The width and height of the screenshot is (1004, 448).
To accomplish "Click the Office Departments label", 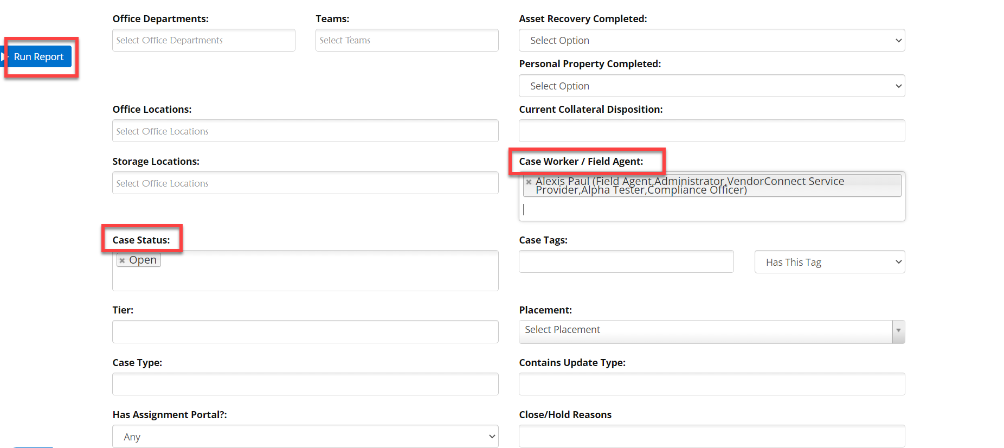I will 160,18.
